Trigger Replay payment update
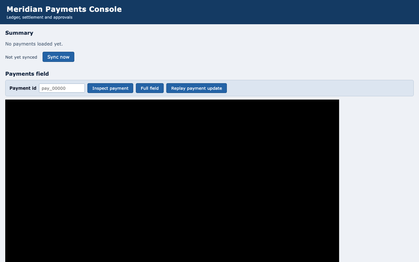This screenshot has width=419, height=262. click(197, 88)
